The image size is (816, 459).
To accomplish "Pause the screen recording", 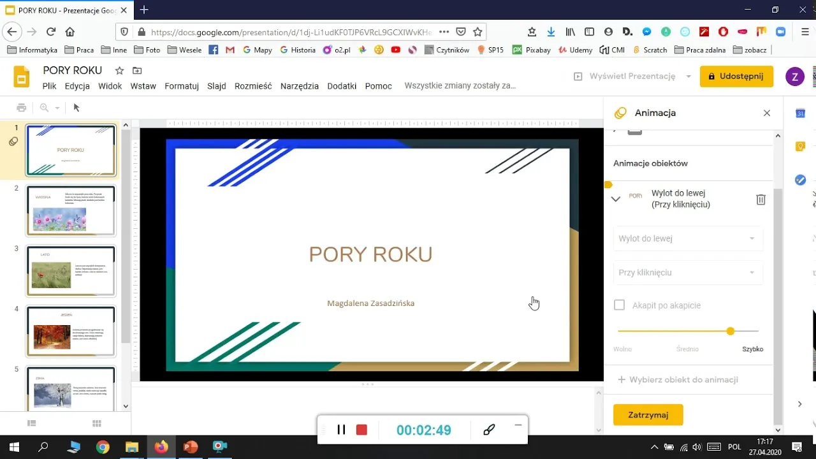I will pos(341,429).
